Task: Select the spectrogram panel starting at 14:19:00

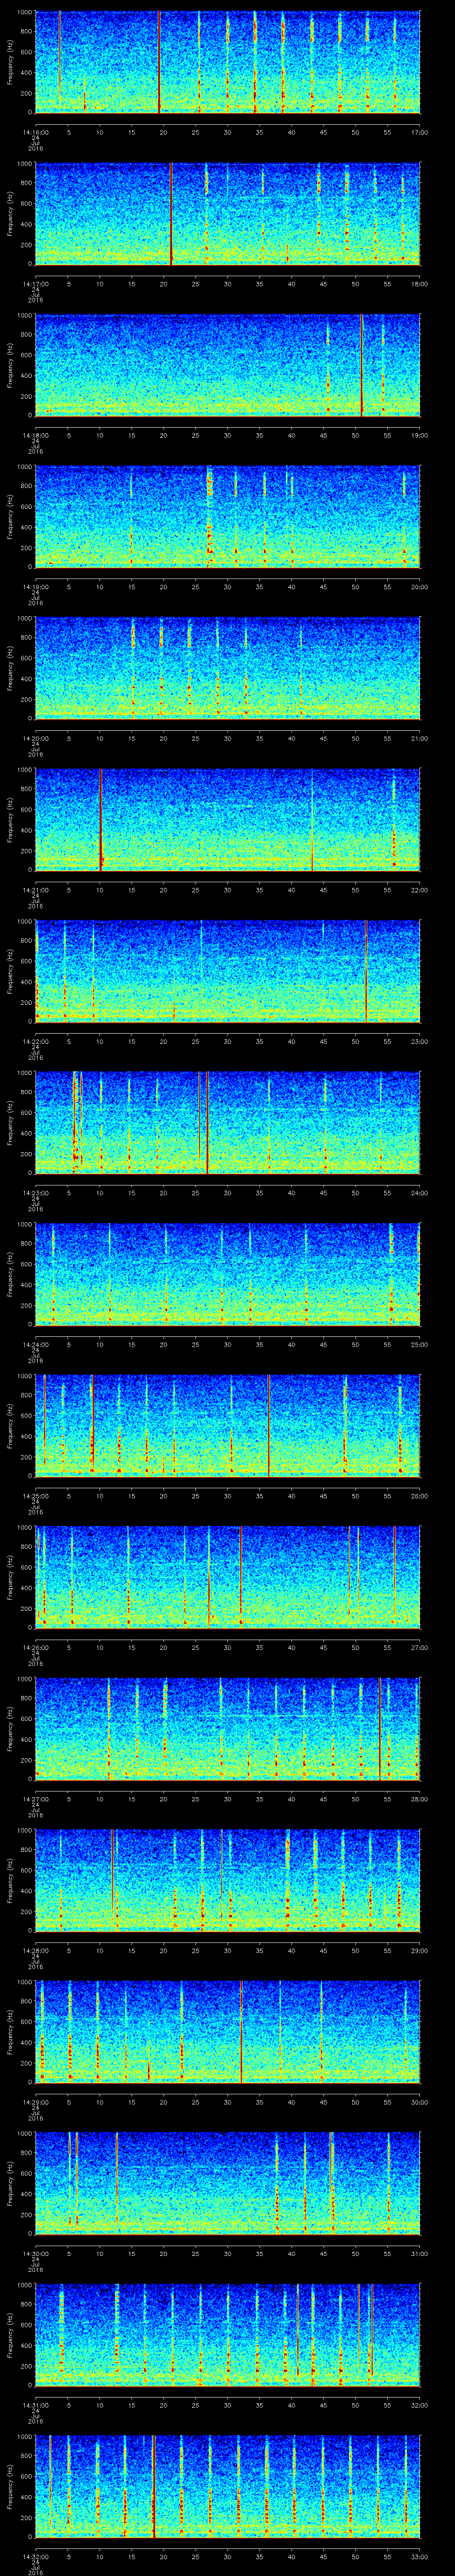Action: [227, 517]
